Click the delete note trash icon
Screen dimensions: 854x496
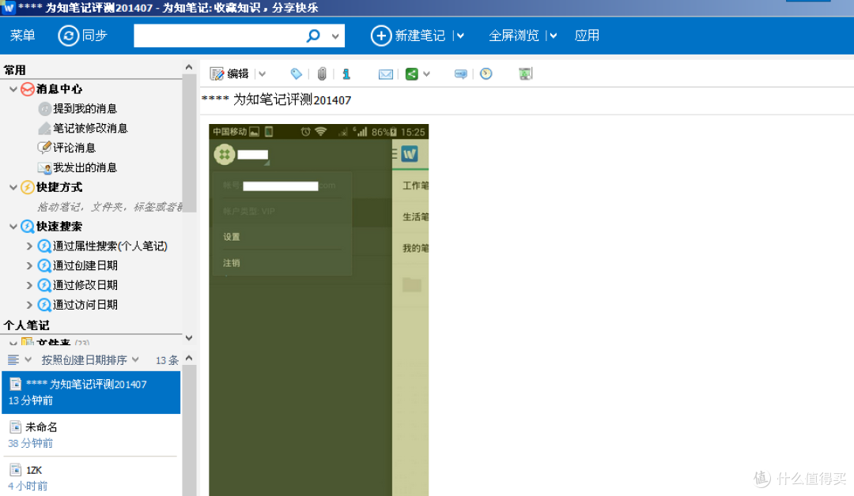[525, 74]
